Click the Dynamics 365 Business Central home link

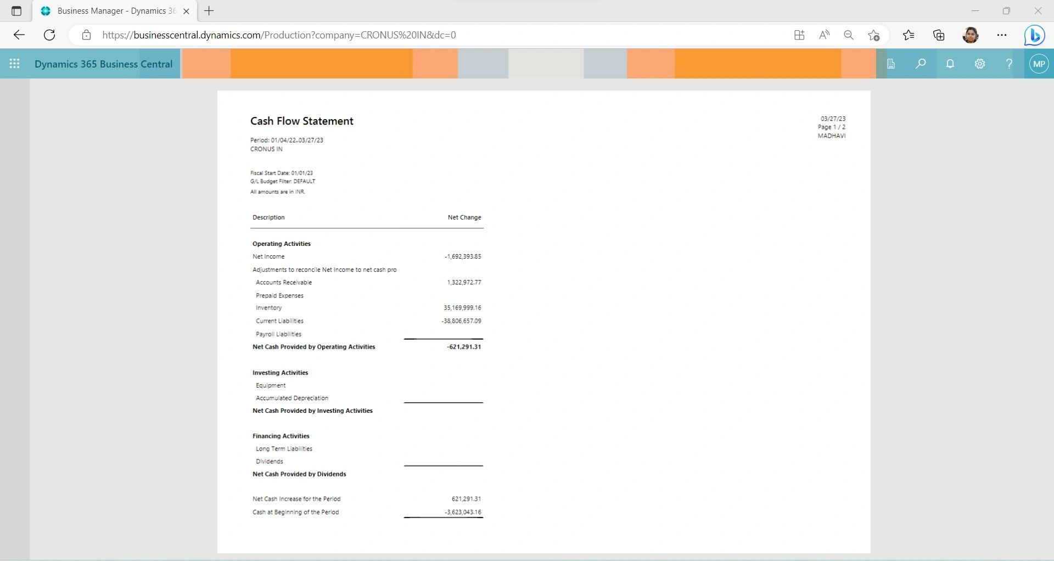point(103,64)
